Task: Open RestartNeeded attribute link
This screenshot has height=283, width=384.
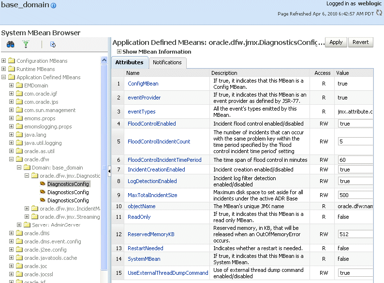Action: point(146,248)
